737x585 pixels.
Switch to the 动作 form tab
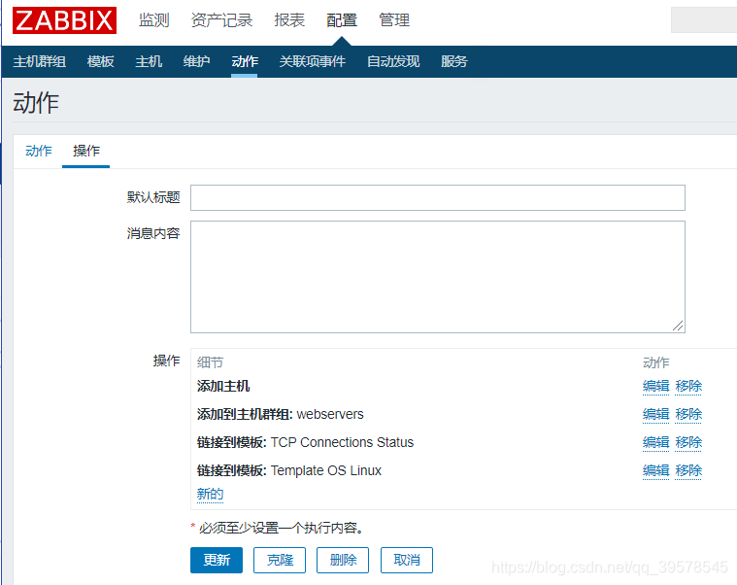coord(39,151)
